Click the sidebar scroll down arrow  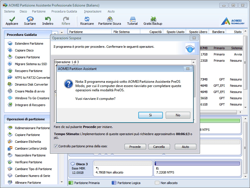click(x=62, y=182)
